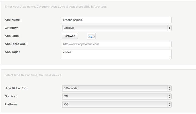Image resolution: width=196 pixels, height=114 pixels.
Task: Open the Platform dropdown showing iOS
Action: (x=117, y=104)
